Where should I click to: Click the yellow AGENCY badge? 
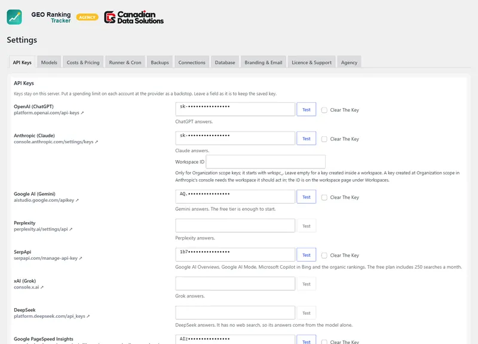[x=87, y=17]
